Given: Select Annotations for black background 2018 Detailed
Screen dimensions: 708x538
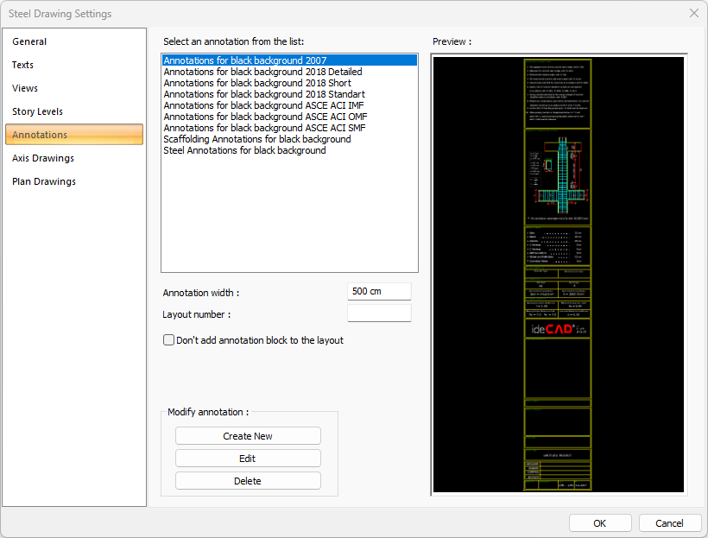Looking at the screenshot, I should (262, 72).
